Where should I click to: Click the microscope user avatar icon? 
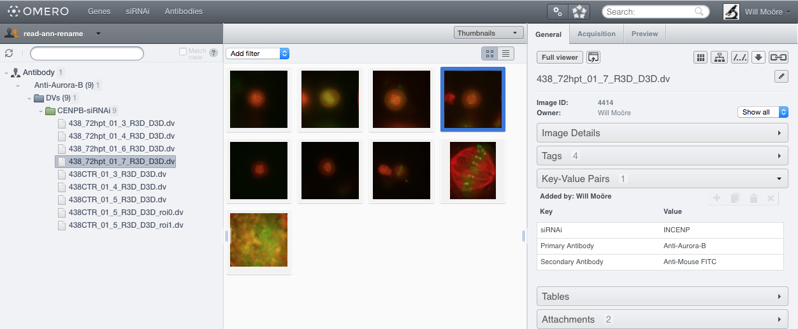(x=731, y=11)
